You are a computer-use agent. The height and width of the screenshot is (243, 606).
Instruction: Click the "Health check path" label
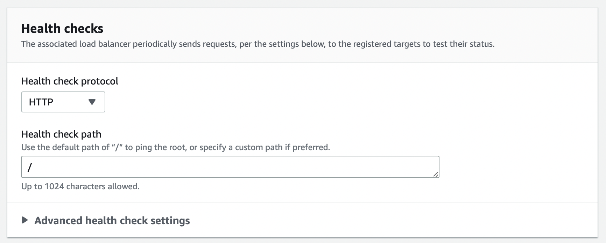click(61, 134)
